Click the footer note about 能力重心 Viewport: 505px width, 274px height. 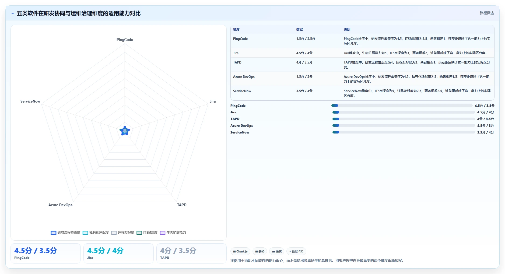[x=318, y=261]
